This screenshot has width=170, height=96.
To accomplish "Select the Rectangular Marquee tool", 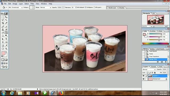I will (3, 17).
